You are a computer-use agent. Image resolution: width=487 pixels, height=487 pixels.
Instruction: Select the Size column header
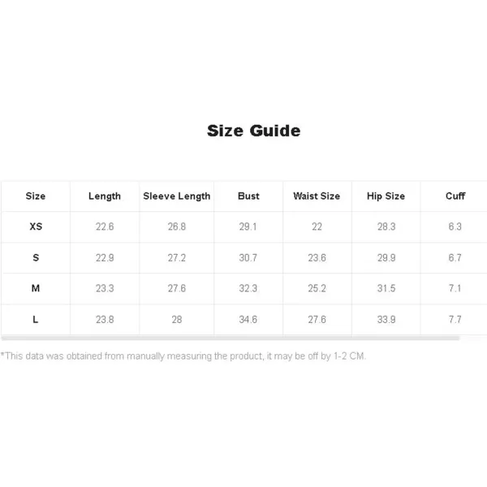pyautogui.click(x=36, y=196)
